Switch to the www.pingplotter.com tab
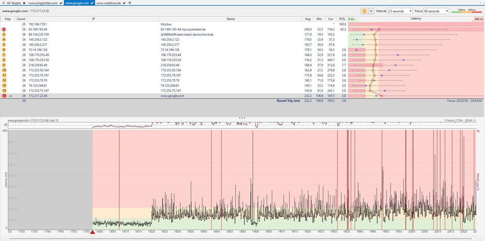The image size is (485, 241). pos(43,3)
